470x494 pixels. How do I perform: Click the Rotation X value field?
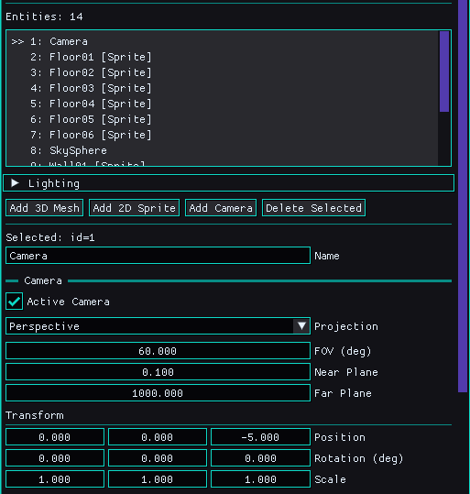click(55, 458)
